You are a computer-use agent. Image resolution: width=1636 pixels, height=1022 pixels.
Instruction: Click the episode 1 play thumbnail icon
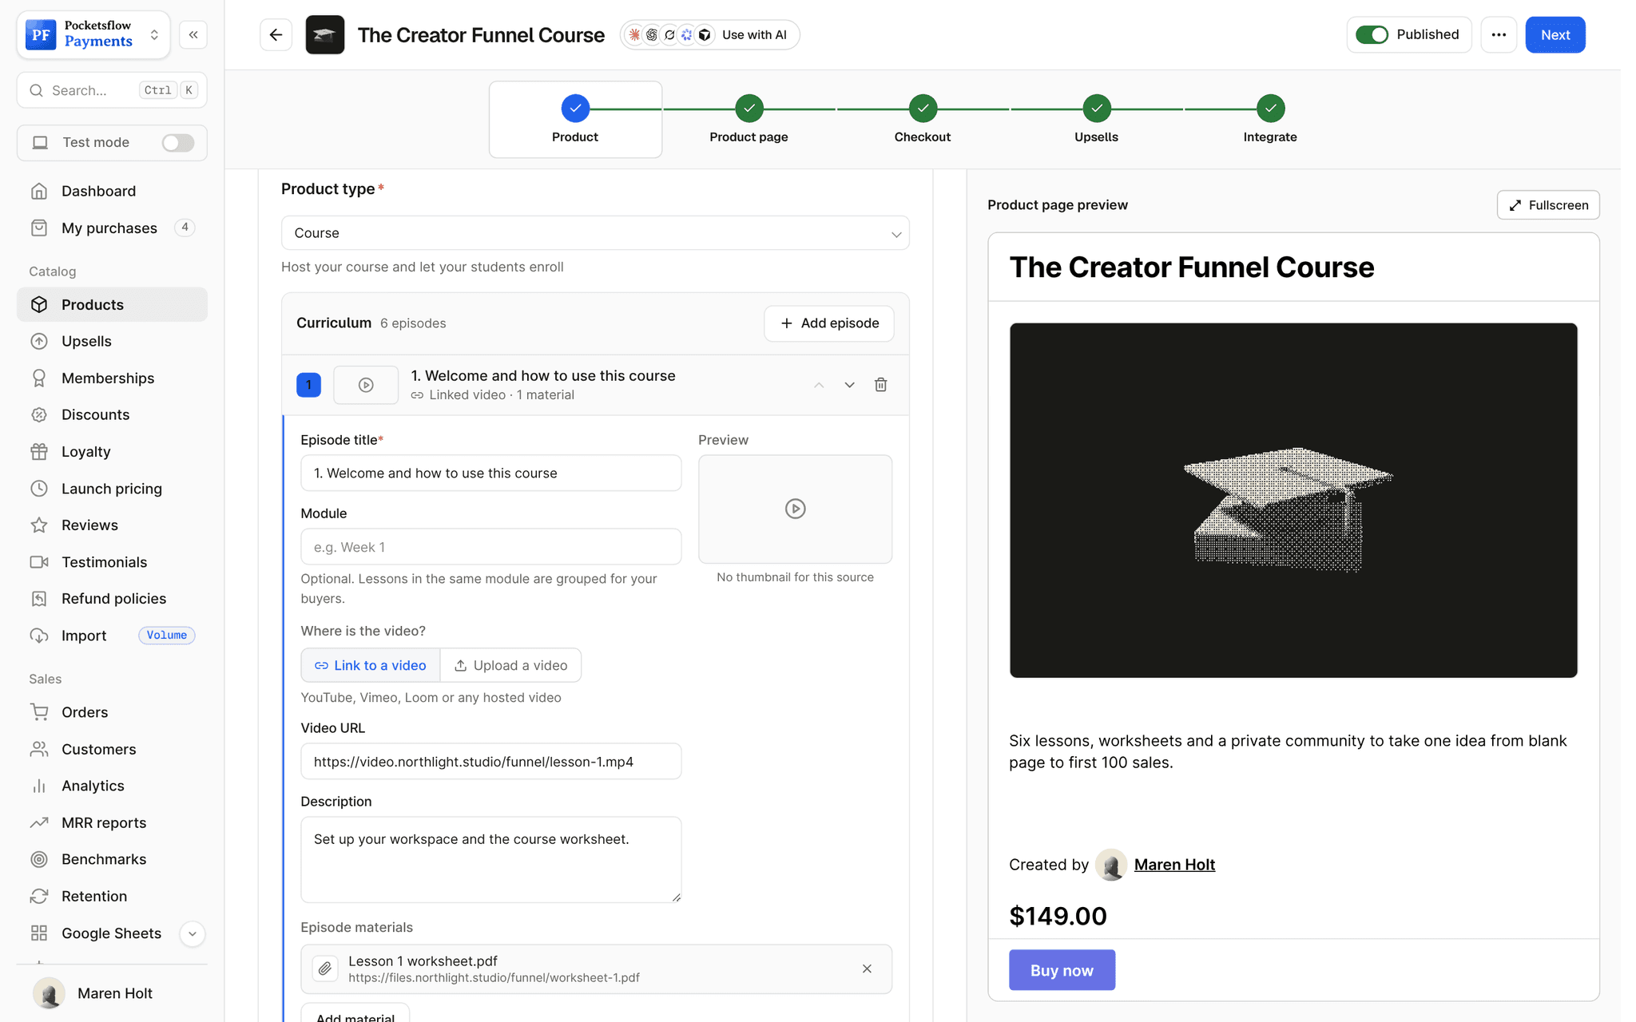click(x=366, y=385)
